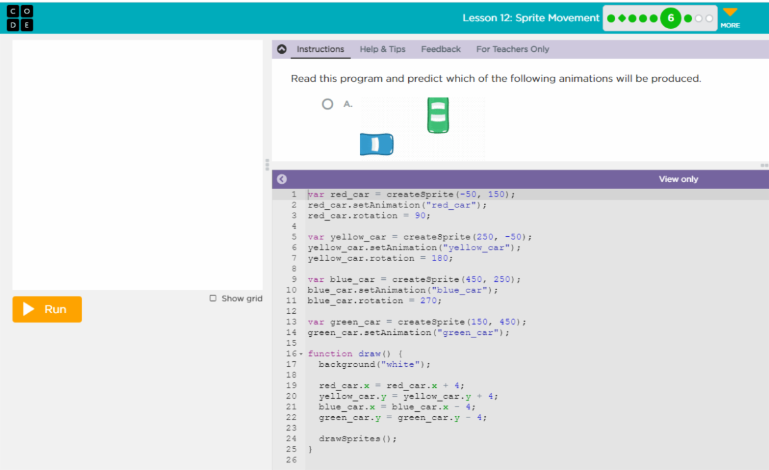769x470 pixels.
Task: Switch to the Help & Tips tab
Action: pos(382,49)
